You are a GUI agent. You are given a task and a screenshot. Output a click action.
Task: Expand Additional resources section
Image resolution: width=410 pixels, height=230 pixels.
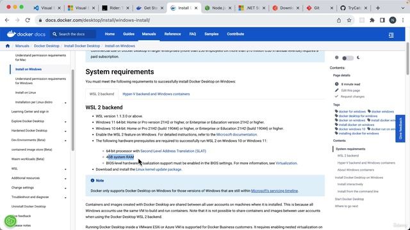coord(65,178)
